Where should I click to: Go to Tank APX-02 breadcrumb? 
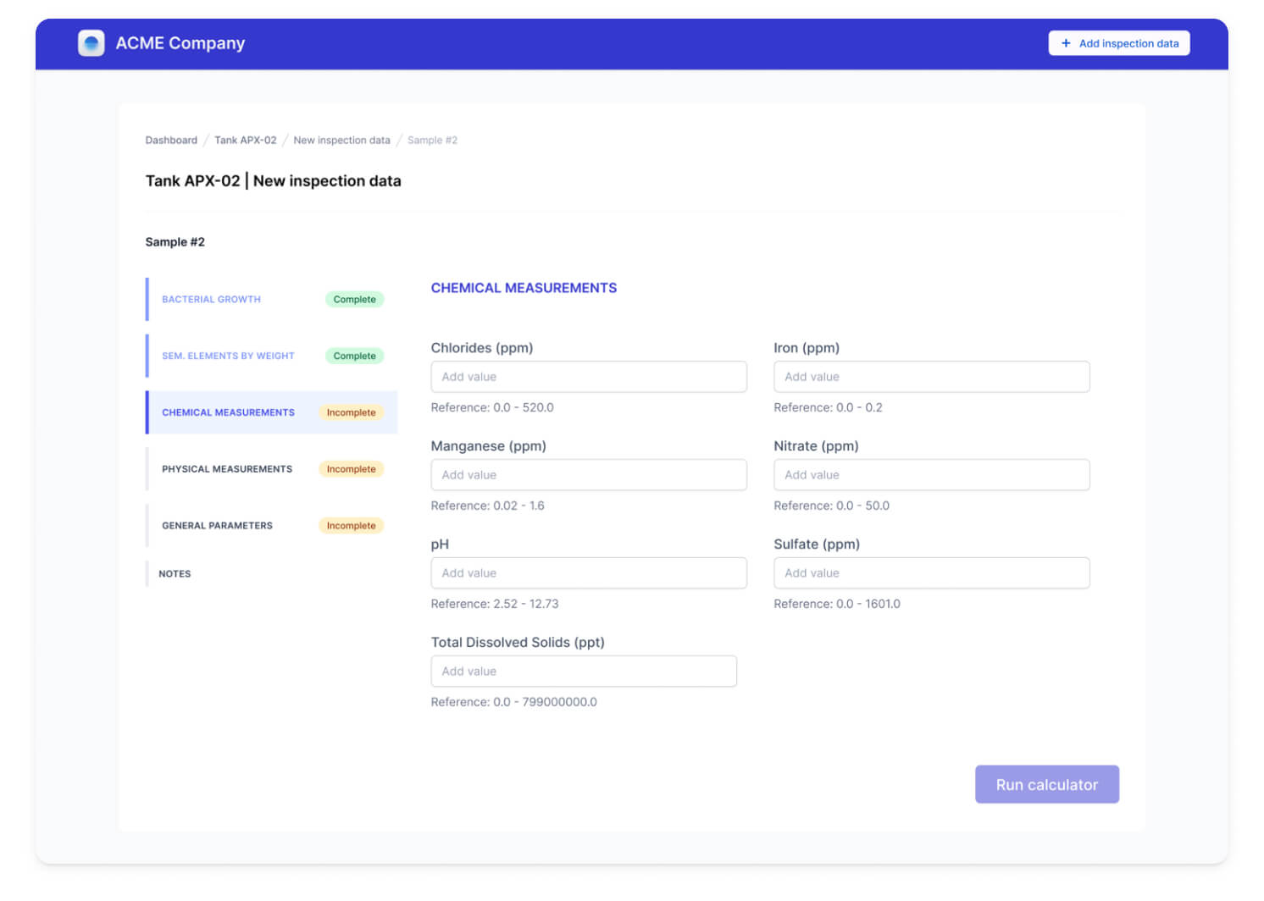246,141
